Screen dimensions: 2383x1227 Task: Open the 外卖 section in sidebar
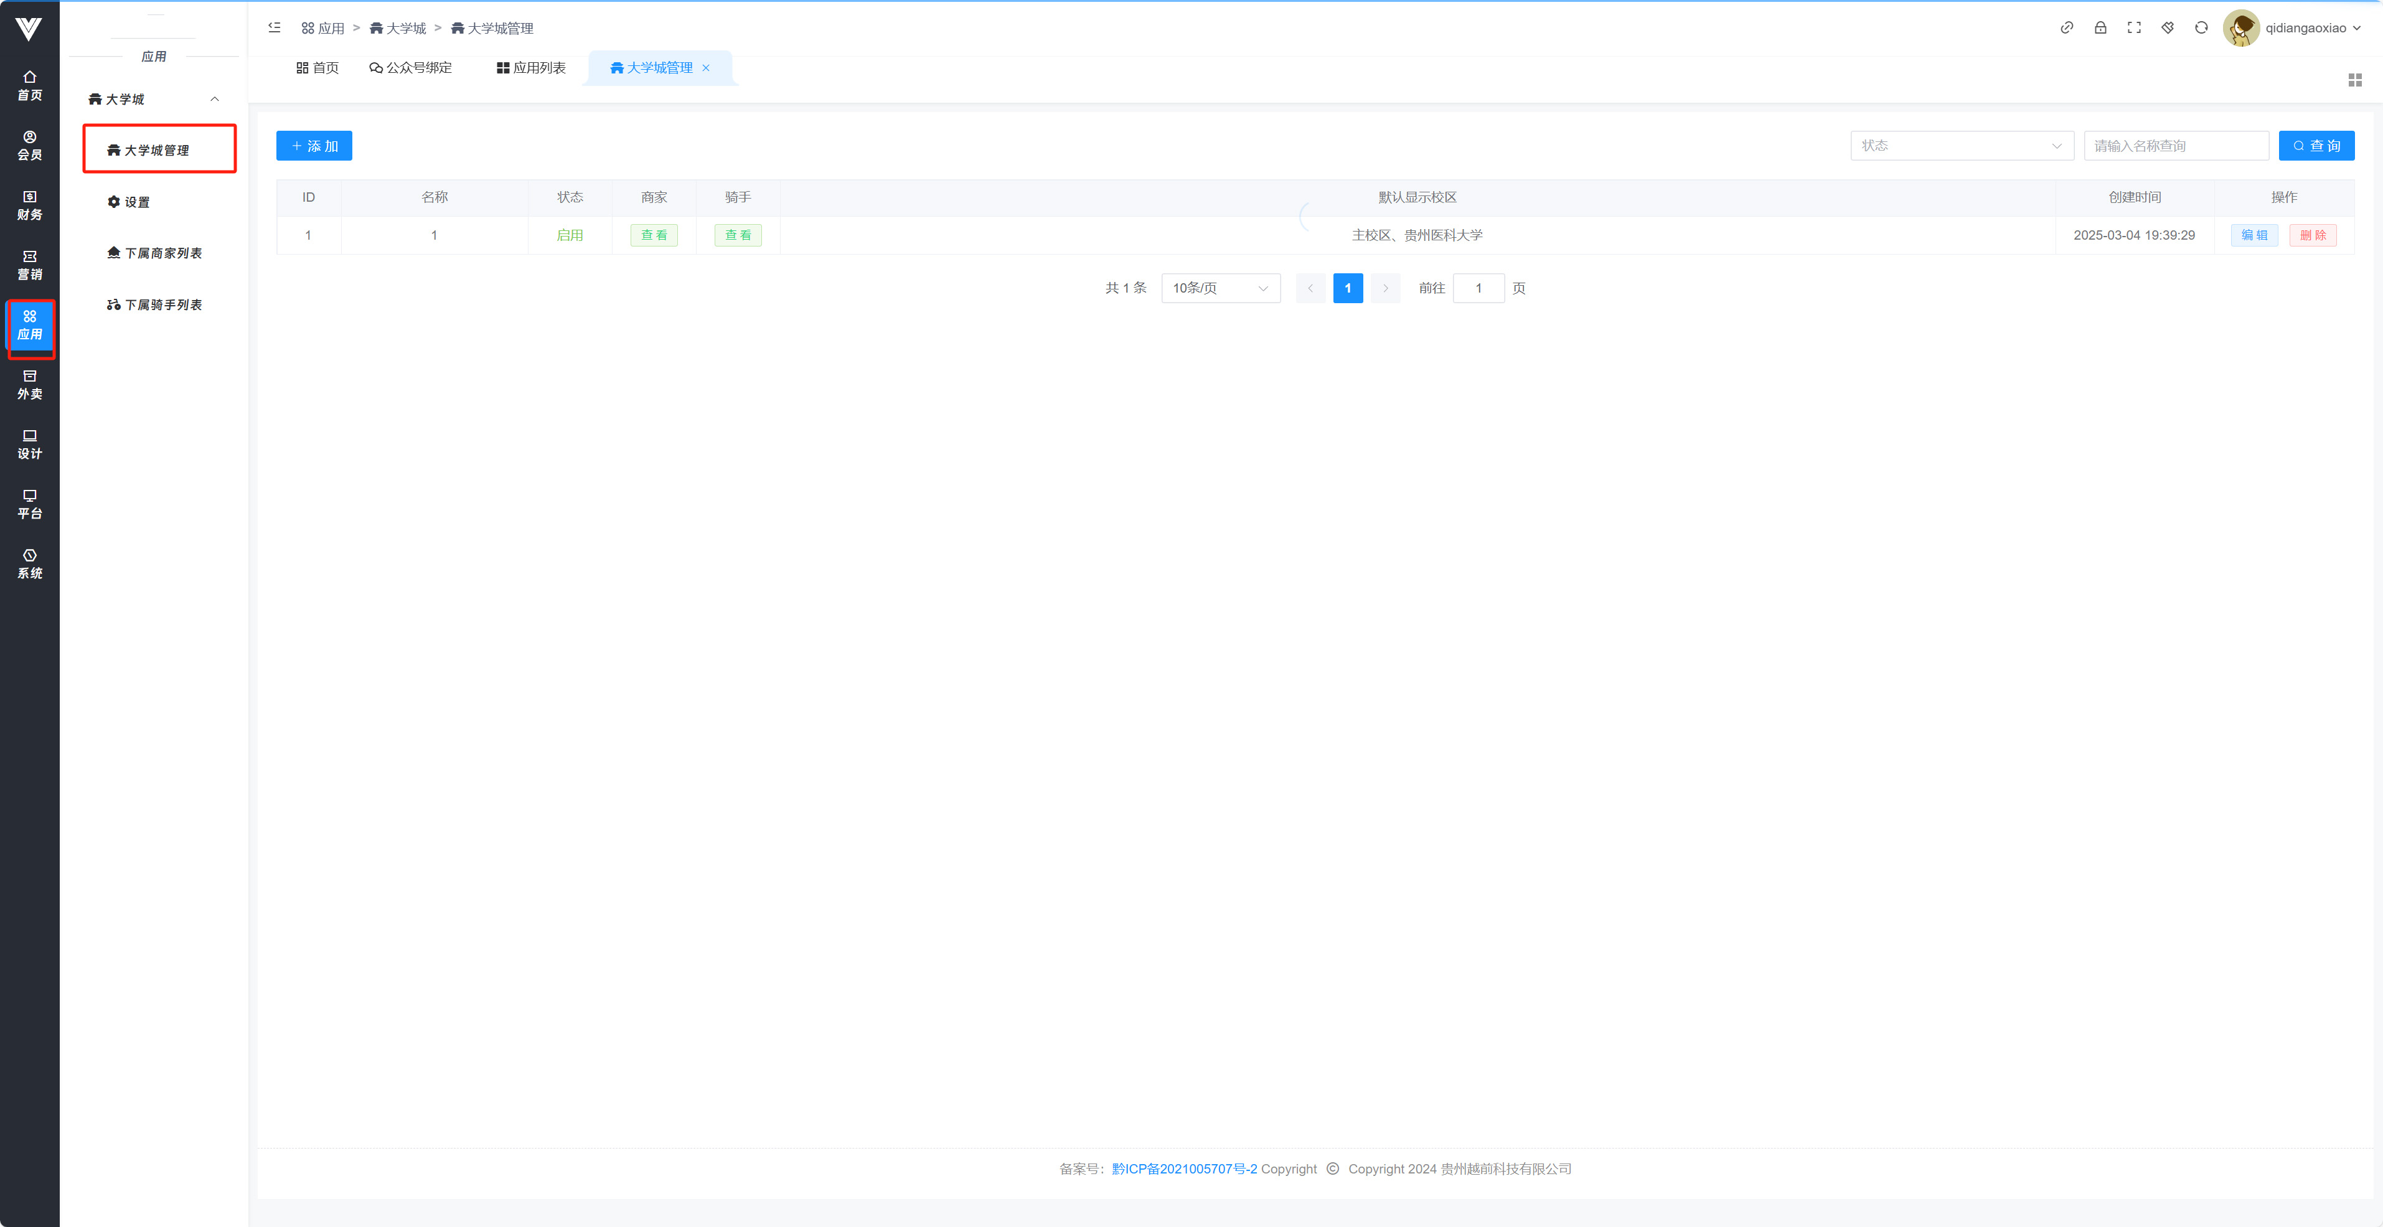30,384
